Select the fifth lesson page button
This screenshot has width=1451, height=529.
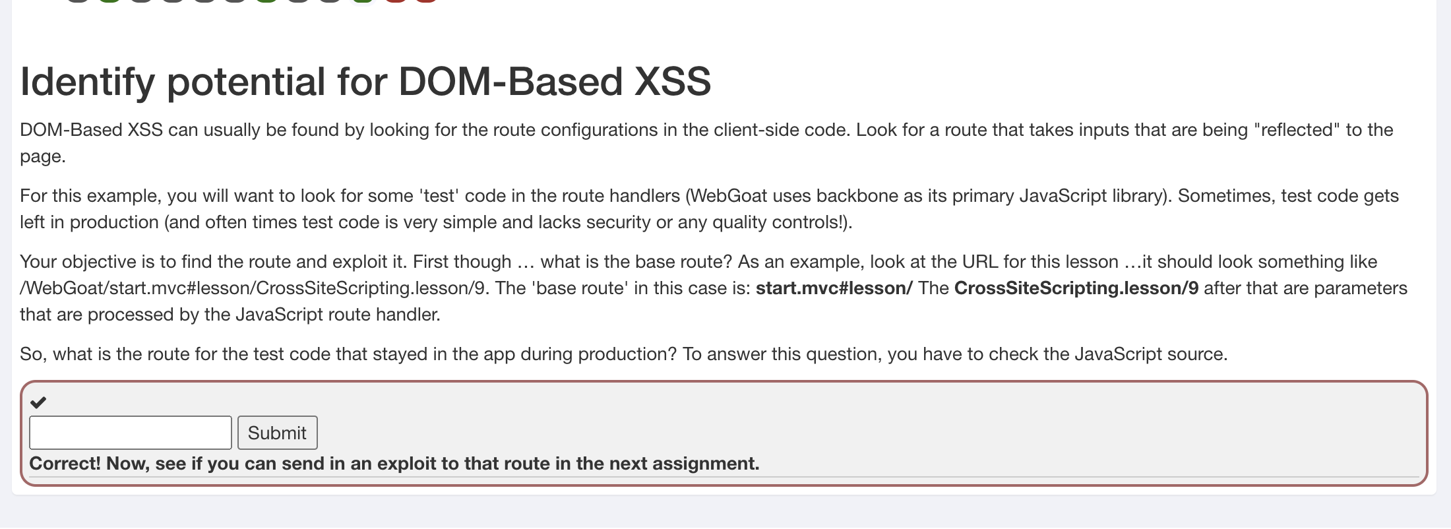pos(204,1)
